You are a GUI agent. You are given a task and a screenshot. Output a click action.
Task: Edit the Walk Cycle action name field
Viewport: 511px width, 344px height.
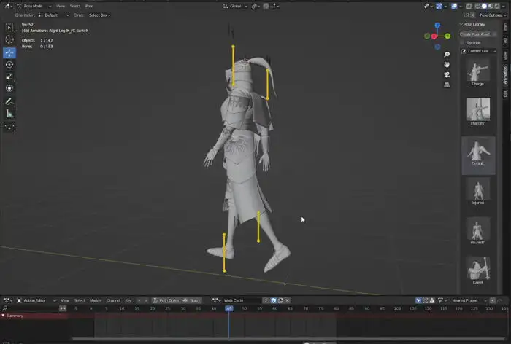click(x=240, y=300)
